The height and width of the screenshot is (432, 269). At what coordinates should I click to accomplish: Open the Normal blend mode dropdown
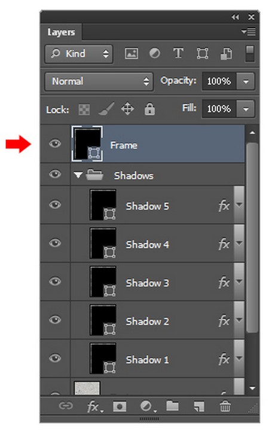pos(99,82)
